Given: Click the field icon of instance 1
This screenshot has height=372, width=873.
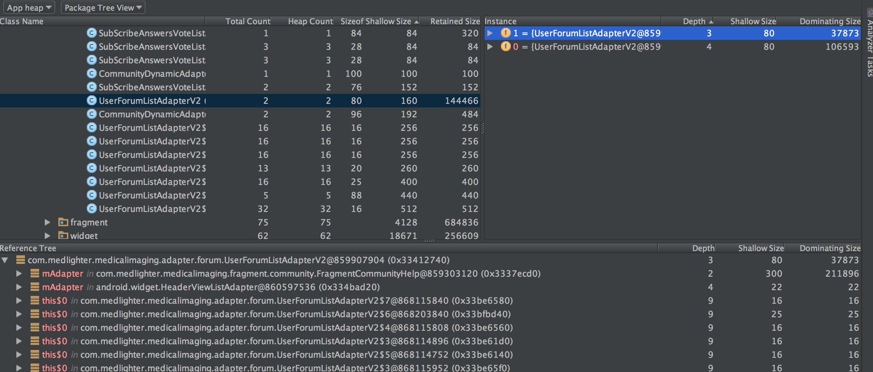Looking at the screenshot, I should pos(505,33).
